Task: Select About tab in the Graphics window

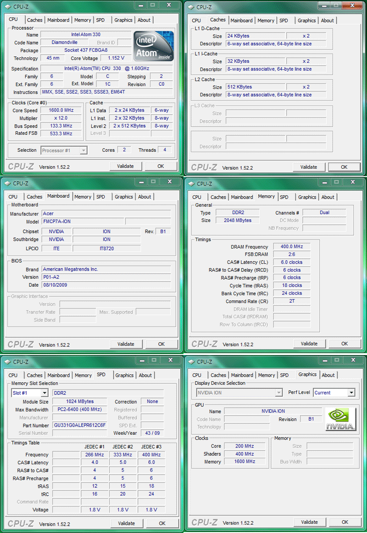Action: click(x=328, y=375)
